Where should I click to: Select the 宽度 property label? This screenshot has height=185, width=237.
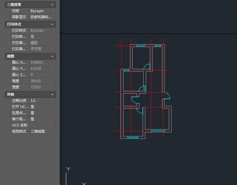(16, 87)
